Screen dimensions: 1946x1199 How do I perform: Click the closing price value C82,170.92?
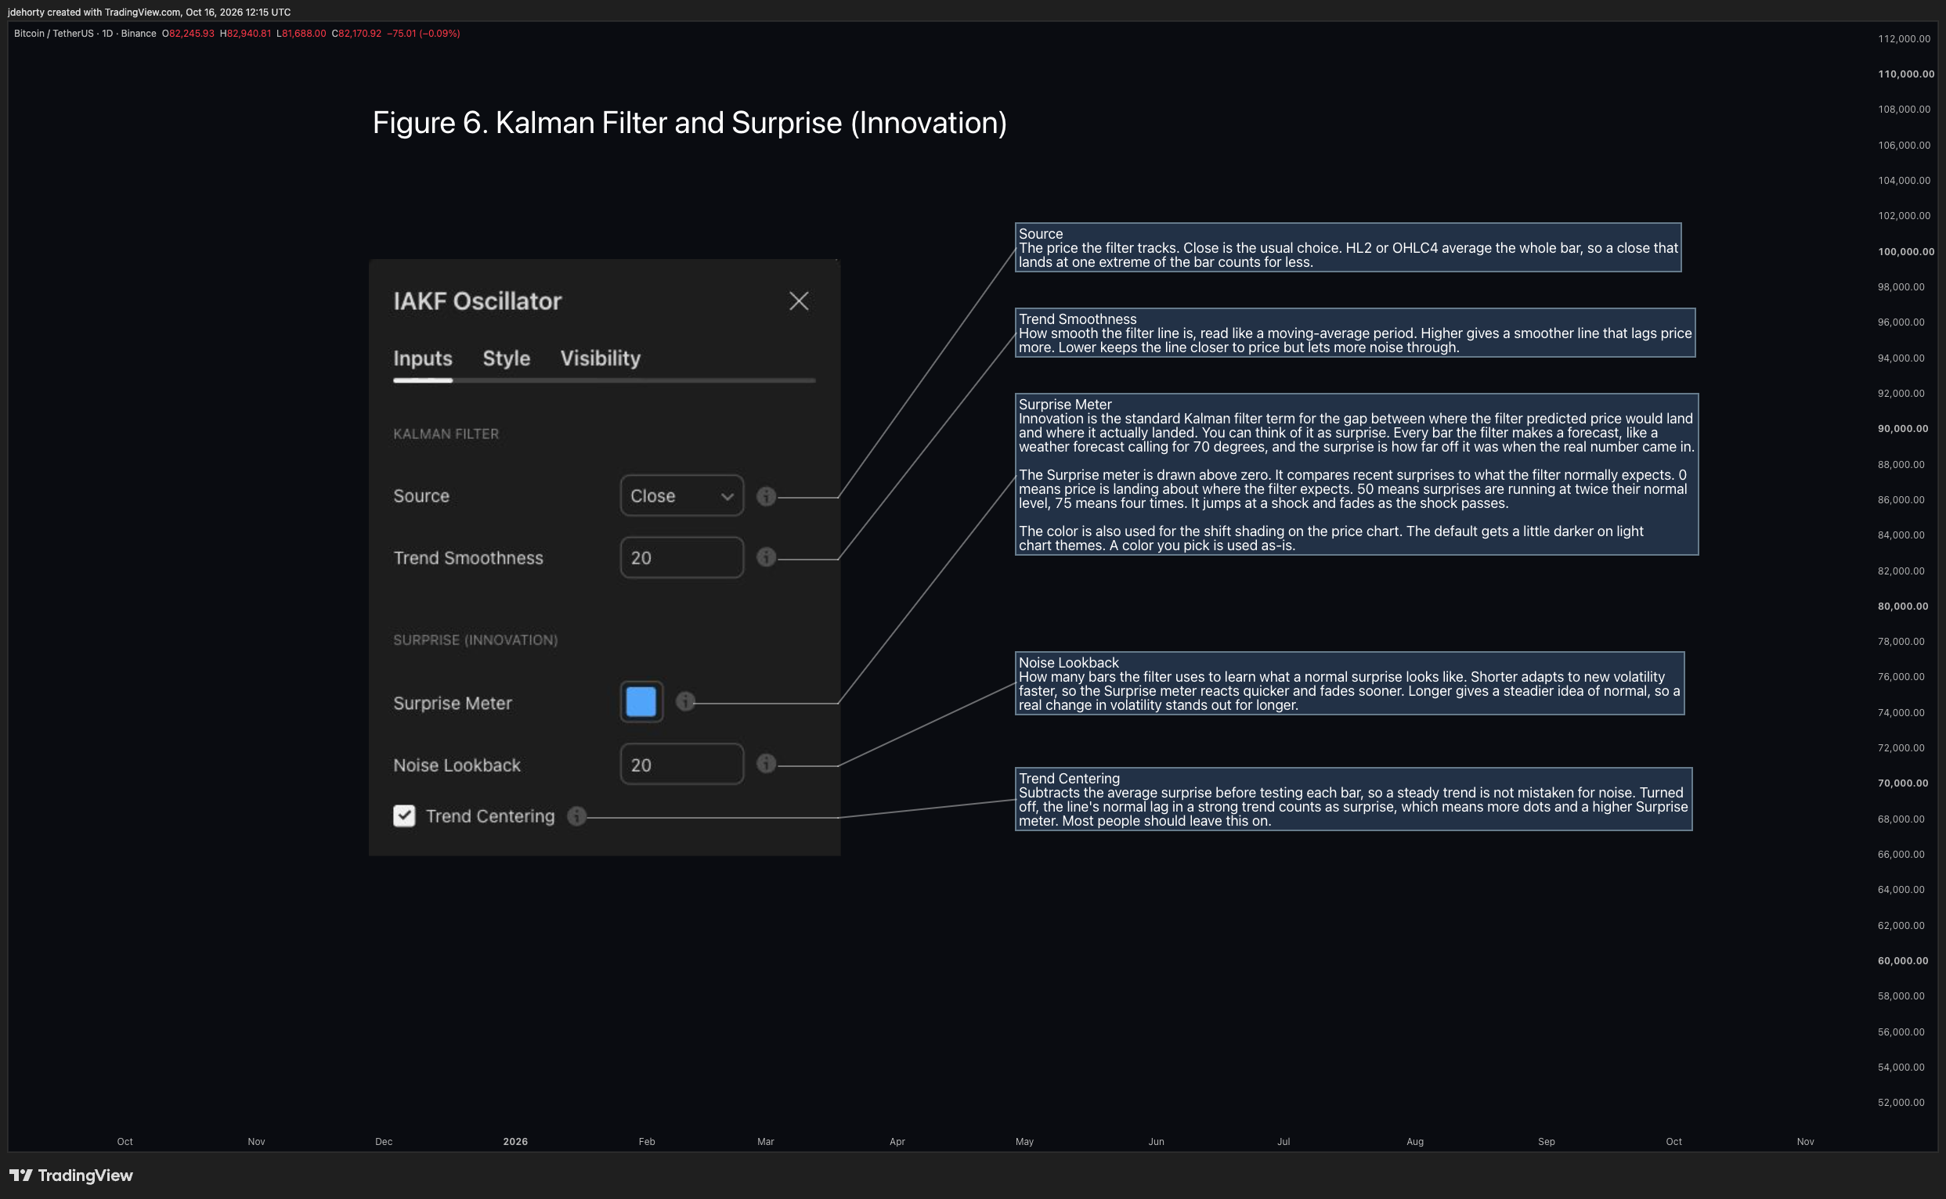click(x=356, y=34)
